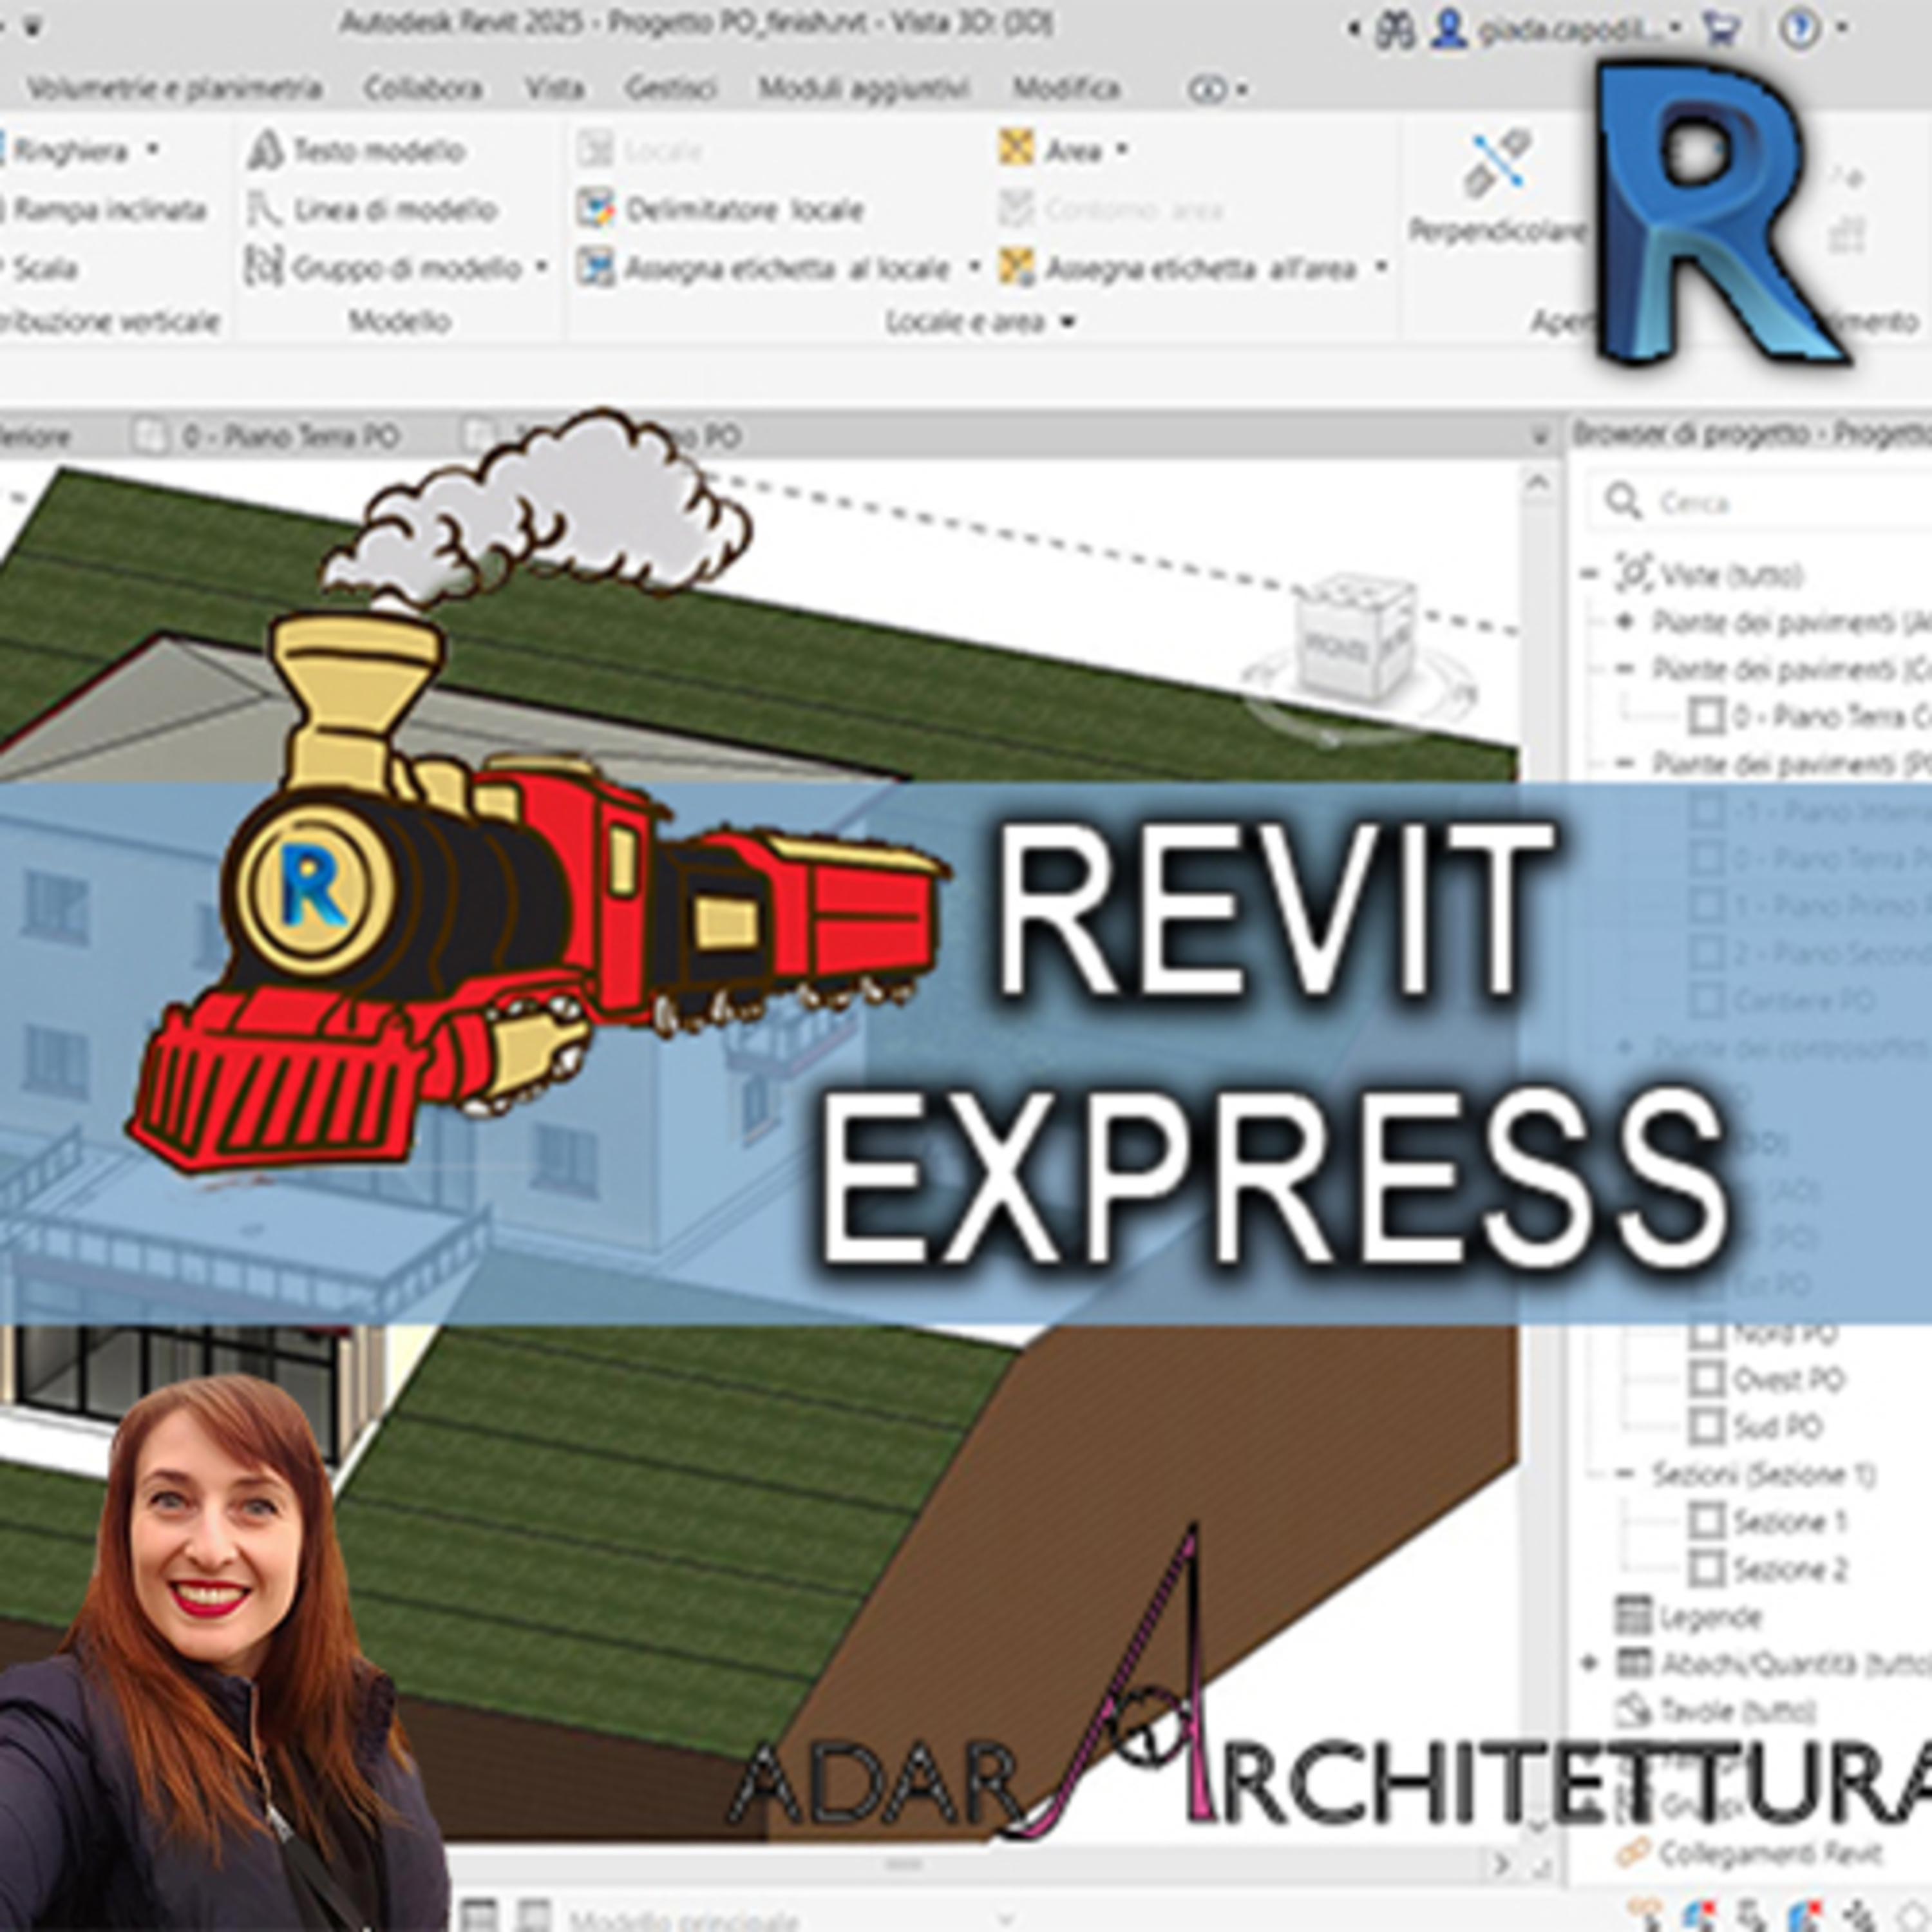Click the Collegamenti Revit link icon
Screen dimensions: 1932x1932
click(1633, 1853)
